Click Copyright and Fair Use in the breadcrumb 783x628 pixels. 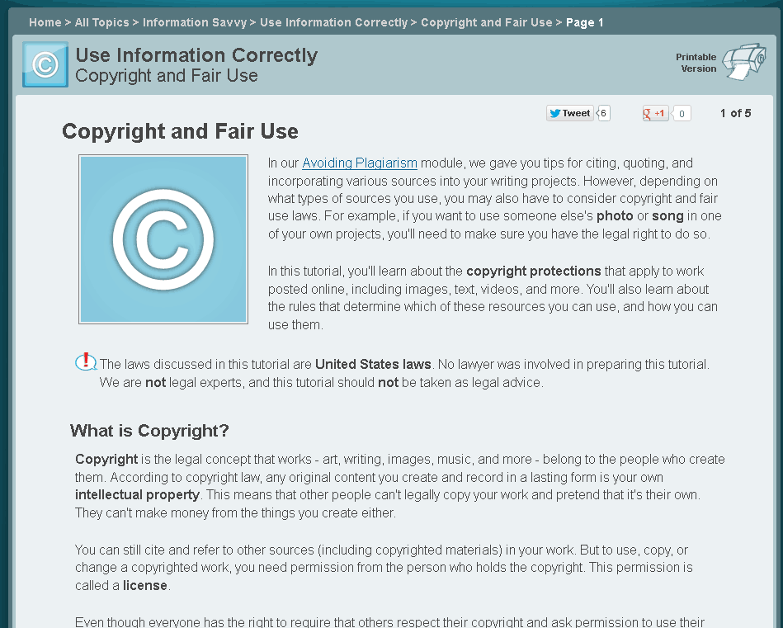pyautogui.click(x=486, y=23)
